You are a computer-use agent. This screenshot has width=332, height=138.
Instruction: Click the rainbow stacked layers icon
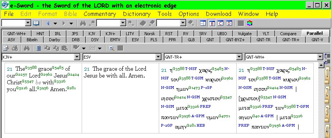point(250,23)
